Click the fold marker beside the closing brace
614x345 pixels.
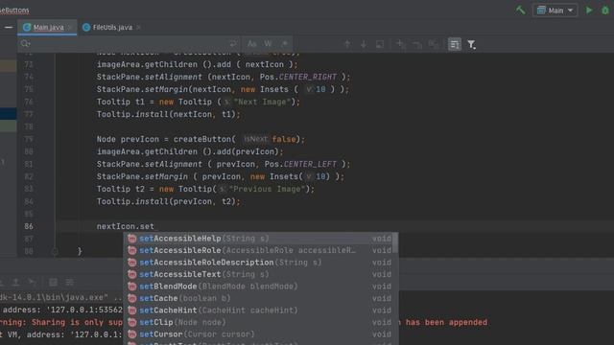click(55, 251)
